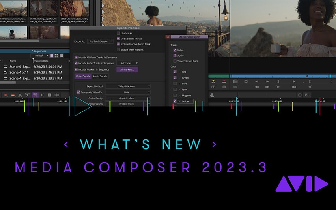Click the dual monitor layout icon beside Overwrite
The height and width of the screenshot is (210, 336).
tap(235, 81)
